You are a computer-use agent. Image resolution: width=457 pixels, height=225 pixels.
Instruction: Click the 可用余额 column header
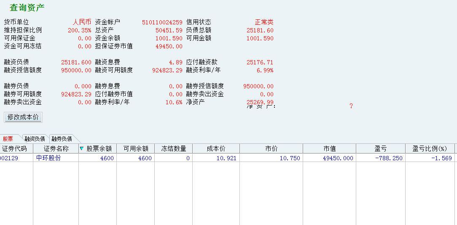[x=135, y=148]
